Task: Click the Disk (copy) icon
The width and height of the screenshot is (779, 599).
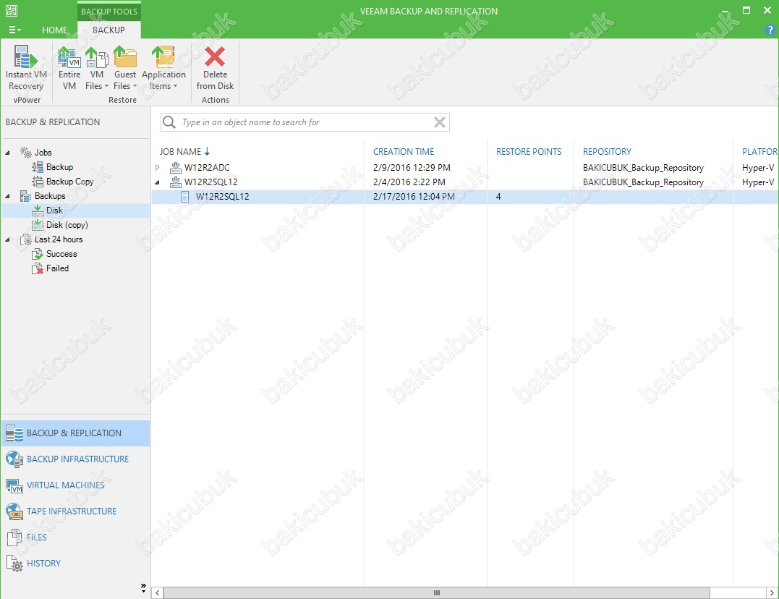Action: (x=38, y=225)
